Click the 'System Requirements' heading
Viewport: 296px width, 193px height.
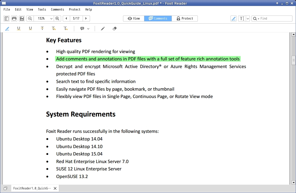coord(80,114)
